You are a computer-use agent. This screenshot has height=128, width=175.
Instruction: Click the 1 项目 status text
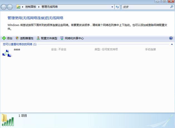[23, 116]
